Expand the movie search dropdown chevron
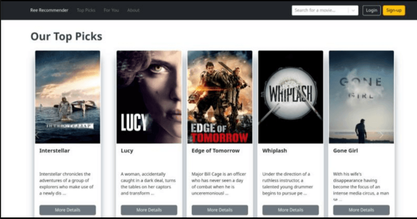This screenshot has height=219, width=417. pos(353,10)
